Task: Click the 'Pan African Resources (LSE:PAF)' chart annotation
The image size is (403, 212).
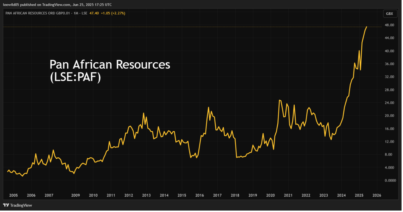Action: [x=110, y=71]
